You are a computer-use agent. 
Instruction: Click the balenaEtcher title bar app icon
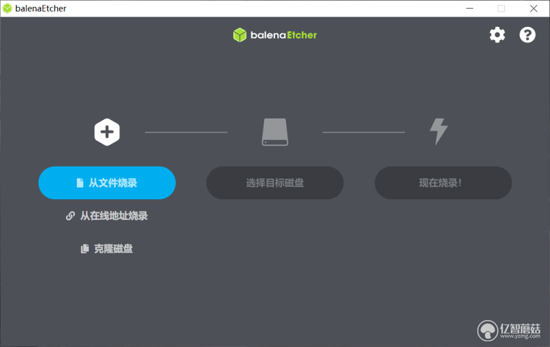tap(7, 8)
